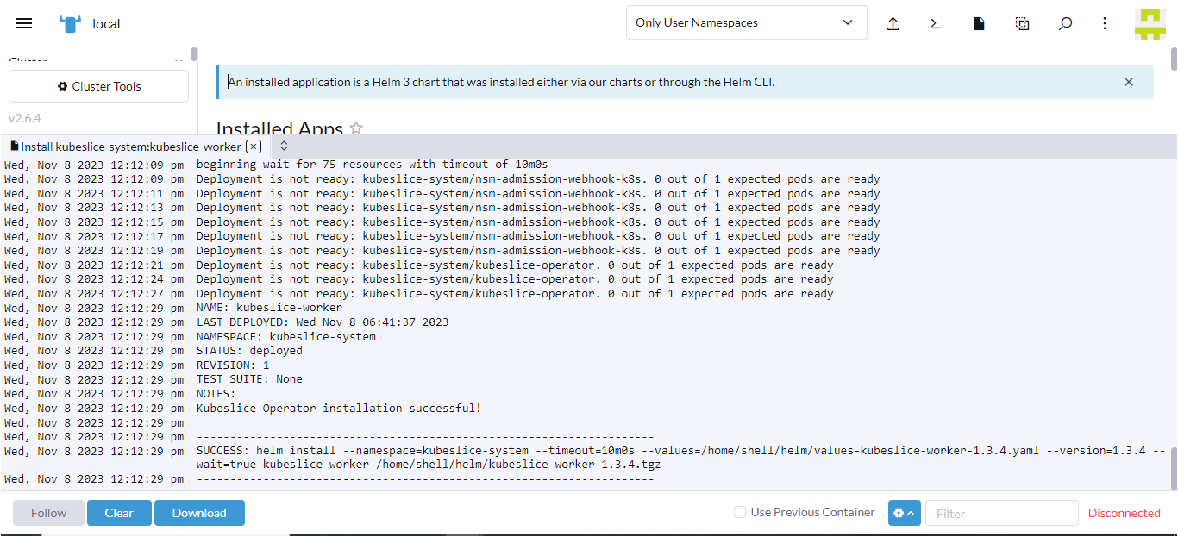Open the kubectl shell icon

point(936,23)
